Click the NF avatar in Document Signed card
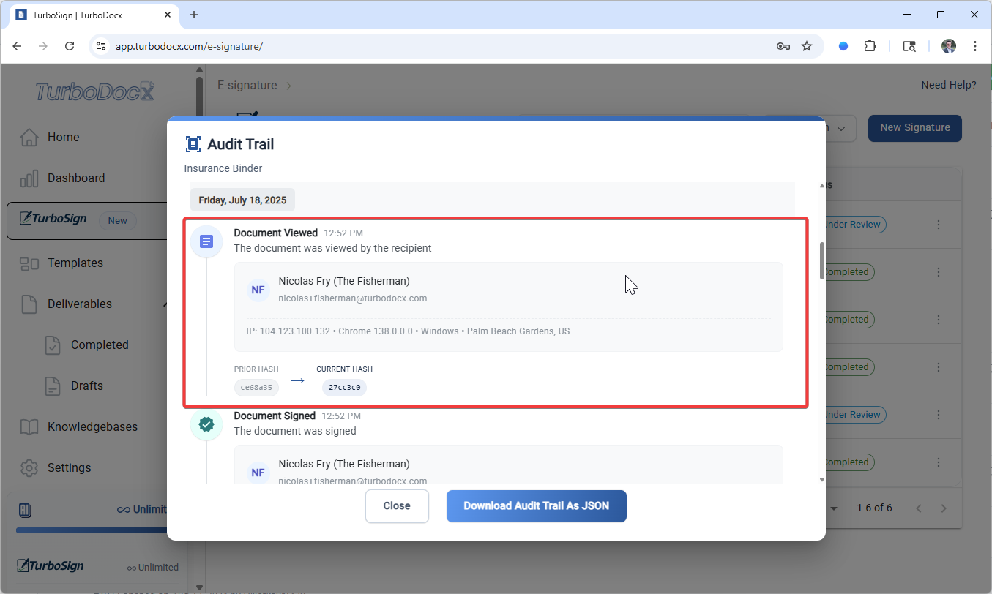Screen dimensions: 992x594 click(x=258, y=473)
